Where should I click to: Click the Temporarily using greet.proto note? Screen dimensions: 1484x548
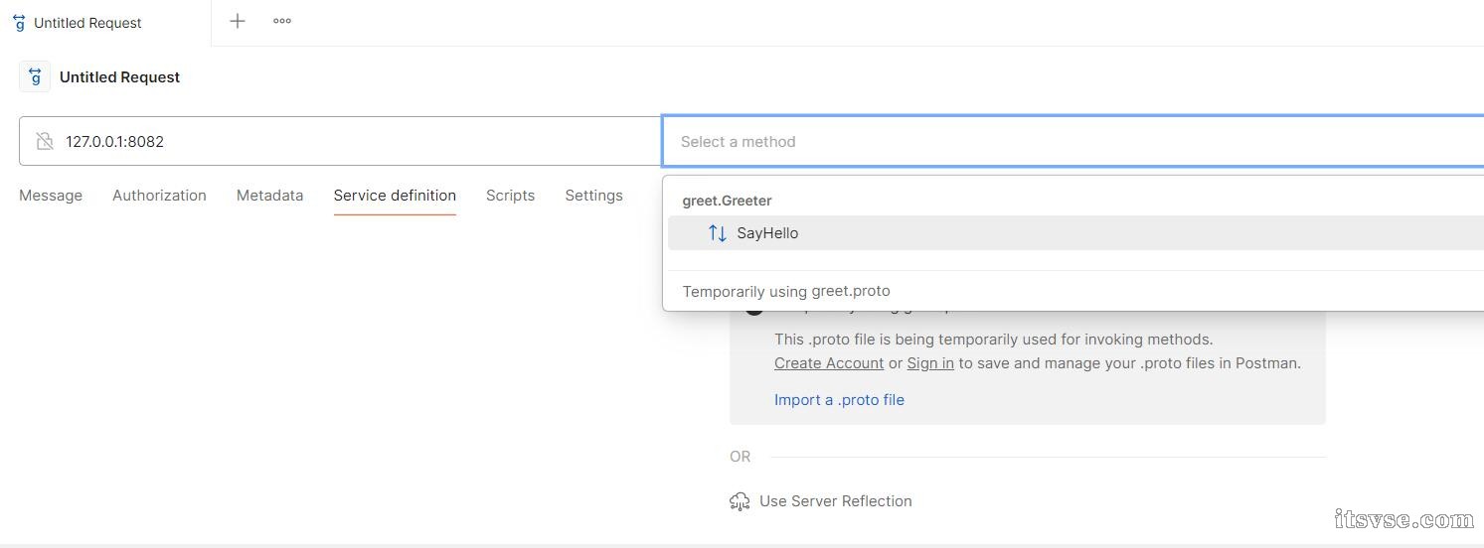click(x=786, y=291)
